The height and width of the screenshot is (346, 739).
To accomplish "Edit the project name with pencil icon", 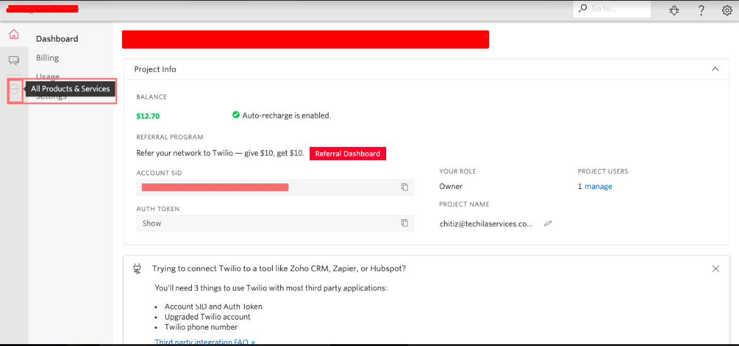I will [x=547, y=224].
